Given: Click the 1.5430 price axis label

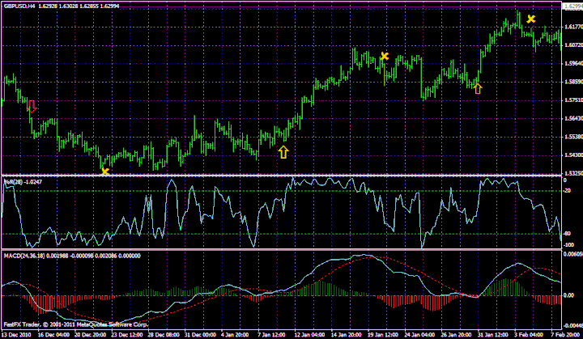Looking at the screenshot, I should point(573,155).
